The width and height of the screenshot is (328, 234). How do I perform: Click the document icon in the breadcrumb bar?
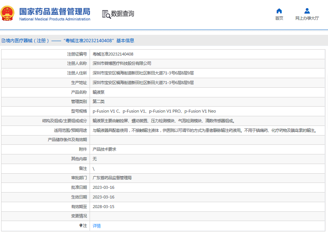click(x=3, y=40)
